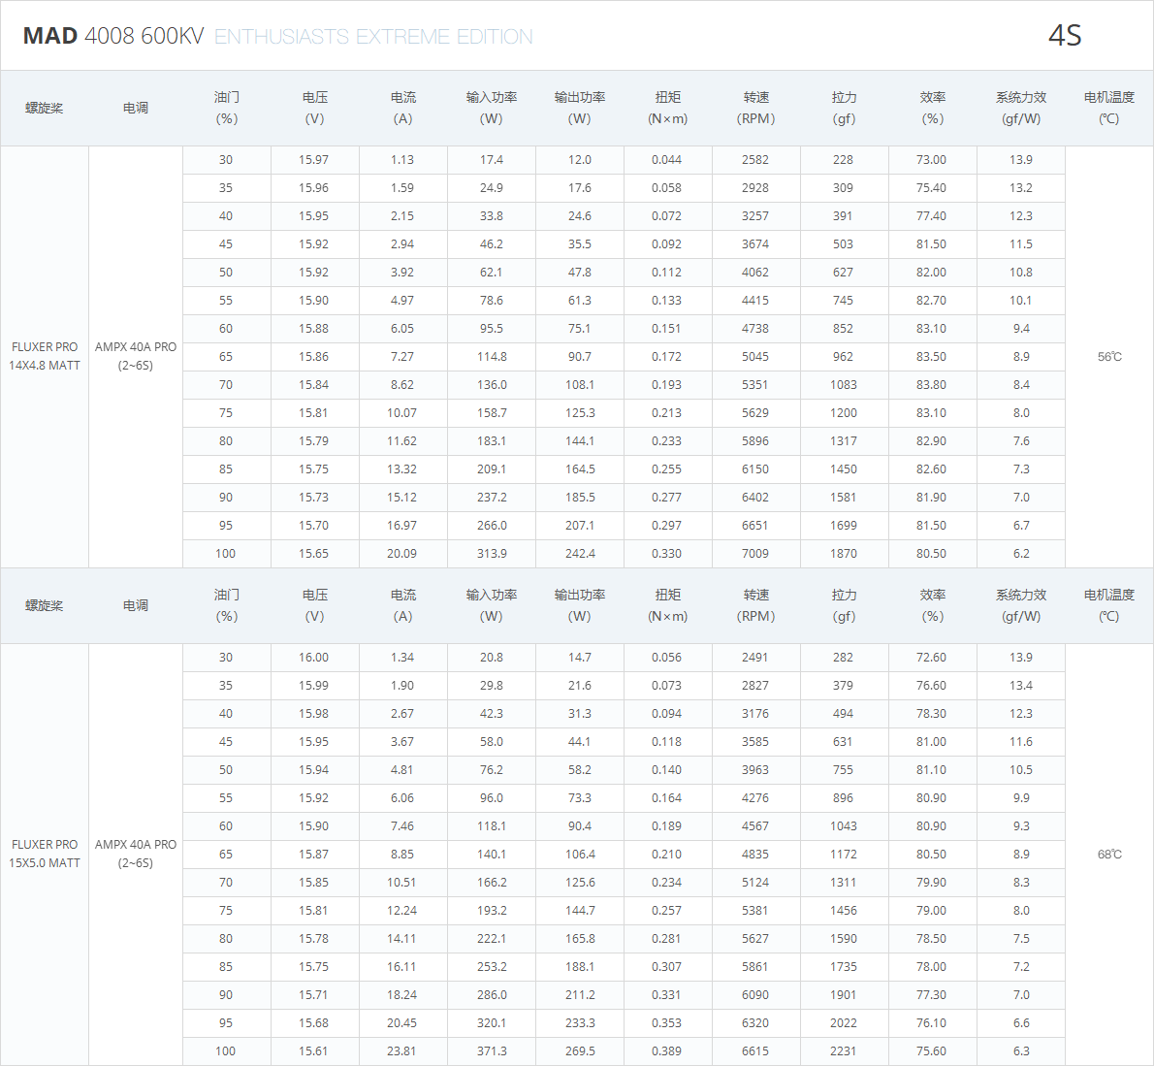The width and height of the screenshot is (1154, 1066).
Task: Click the input power value 76.2
Action: 492,770
